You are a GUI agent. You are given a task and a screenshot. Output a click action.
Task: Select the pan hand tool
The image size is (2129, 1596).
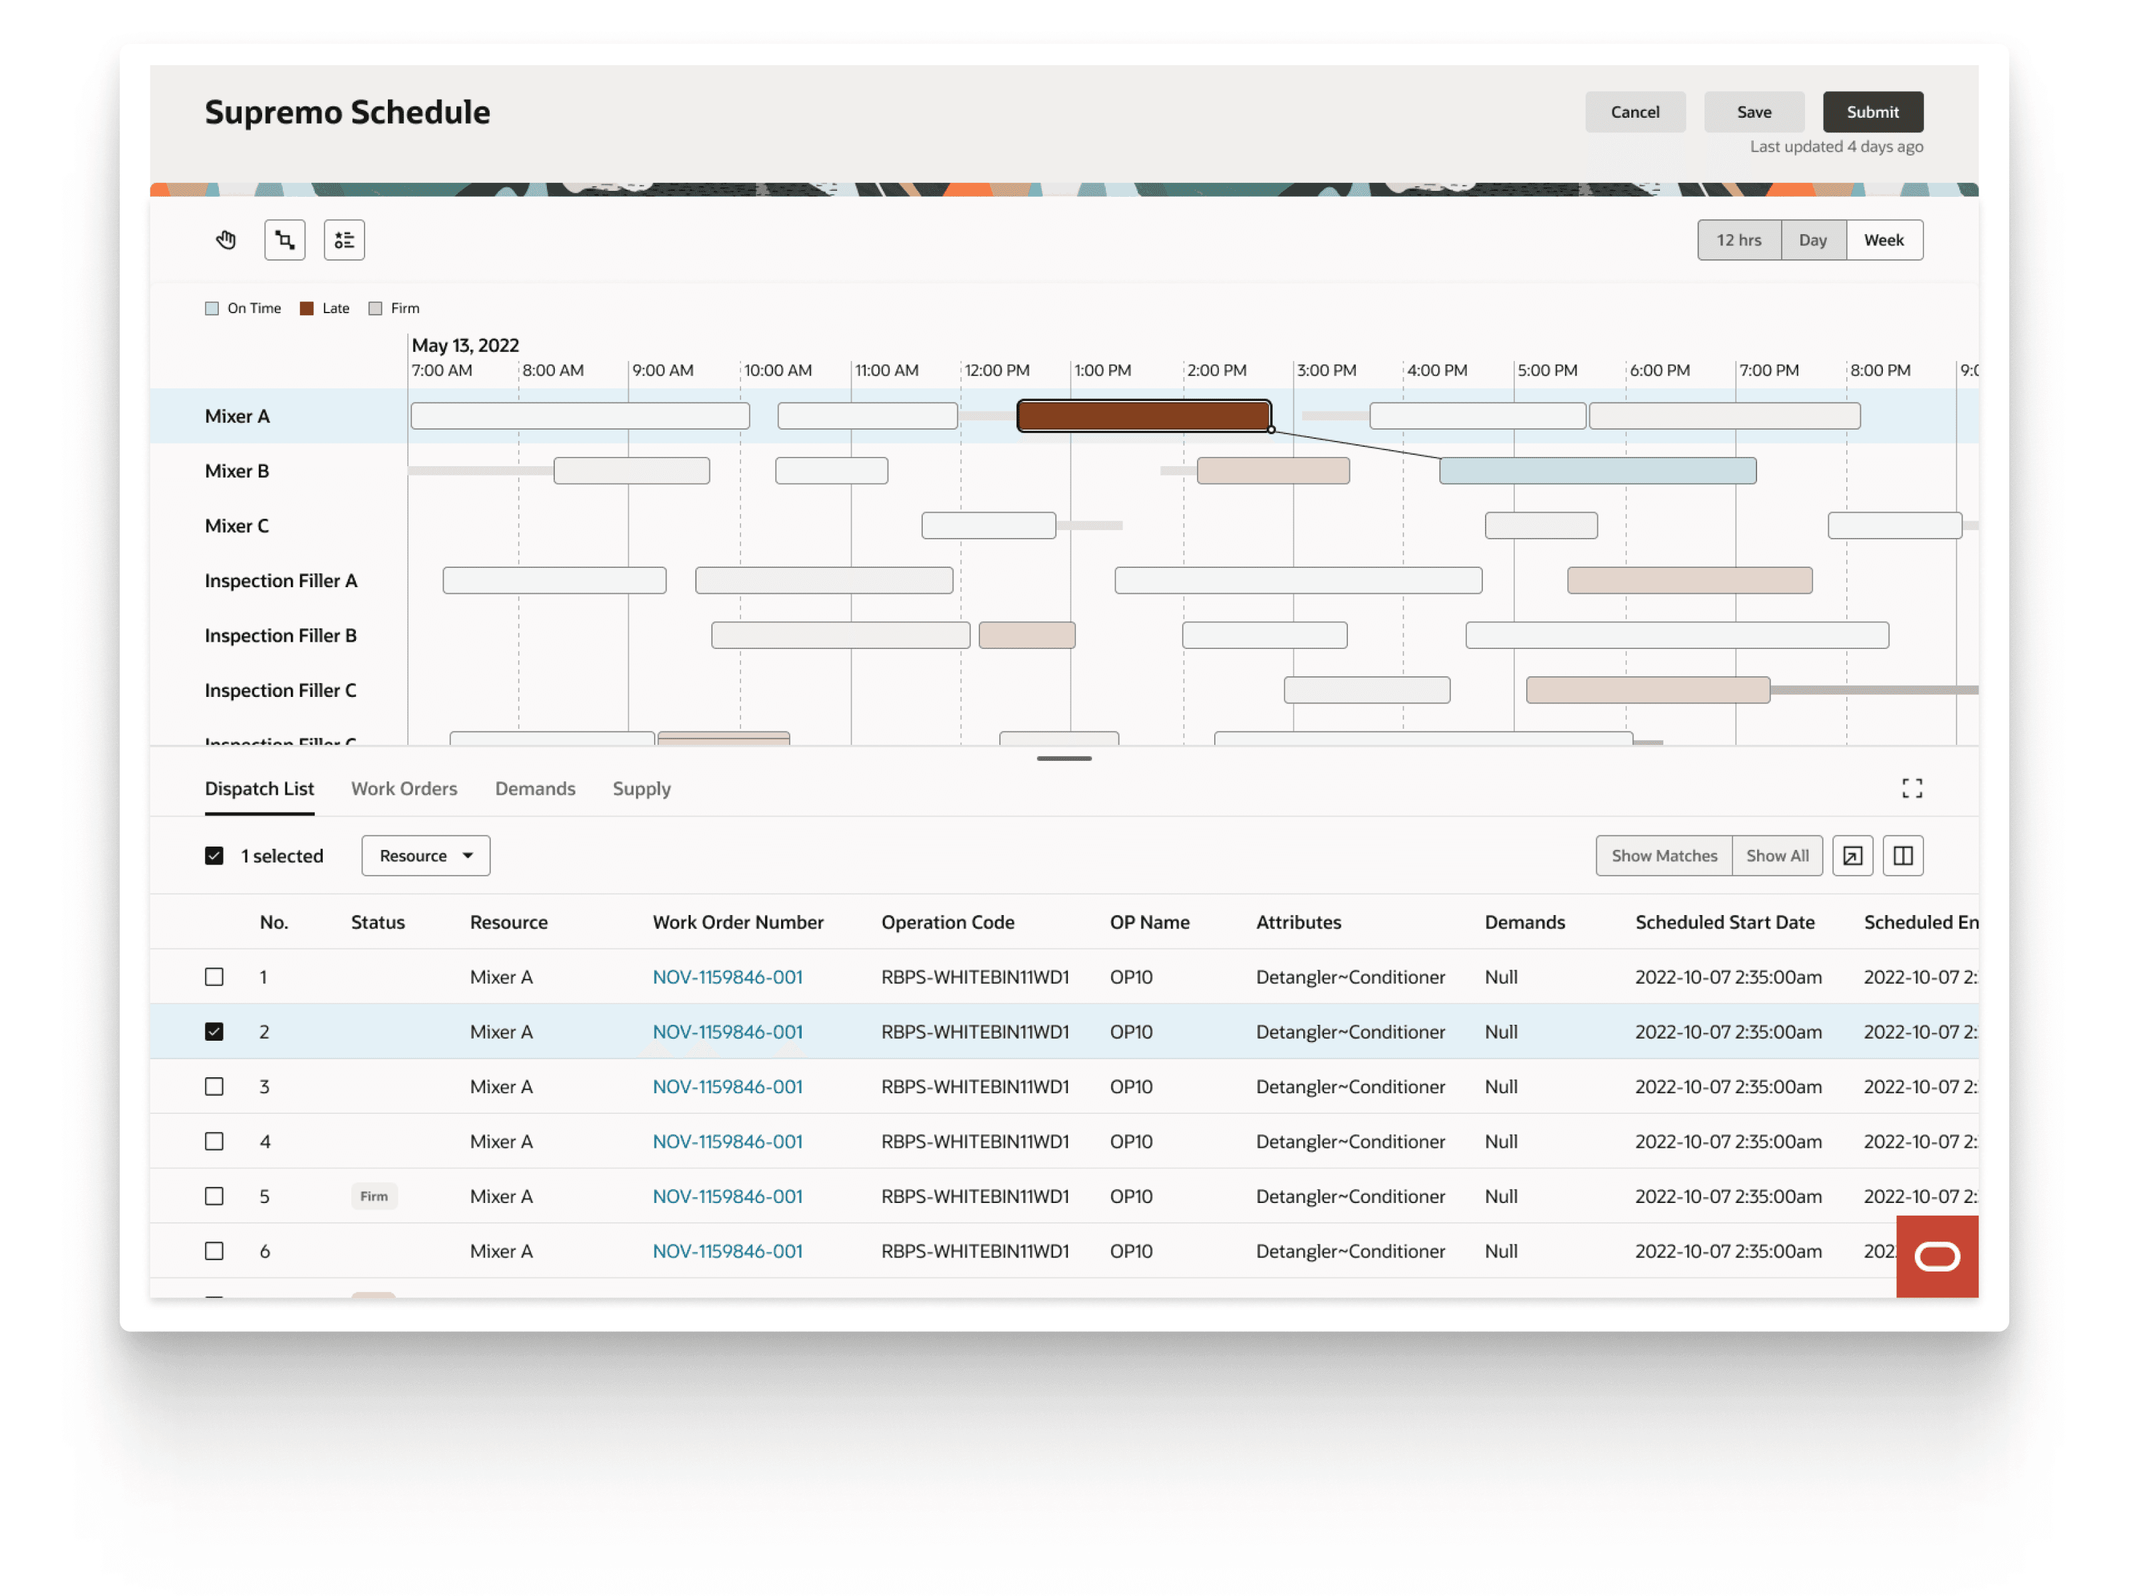pos(226,239)
